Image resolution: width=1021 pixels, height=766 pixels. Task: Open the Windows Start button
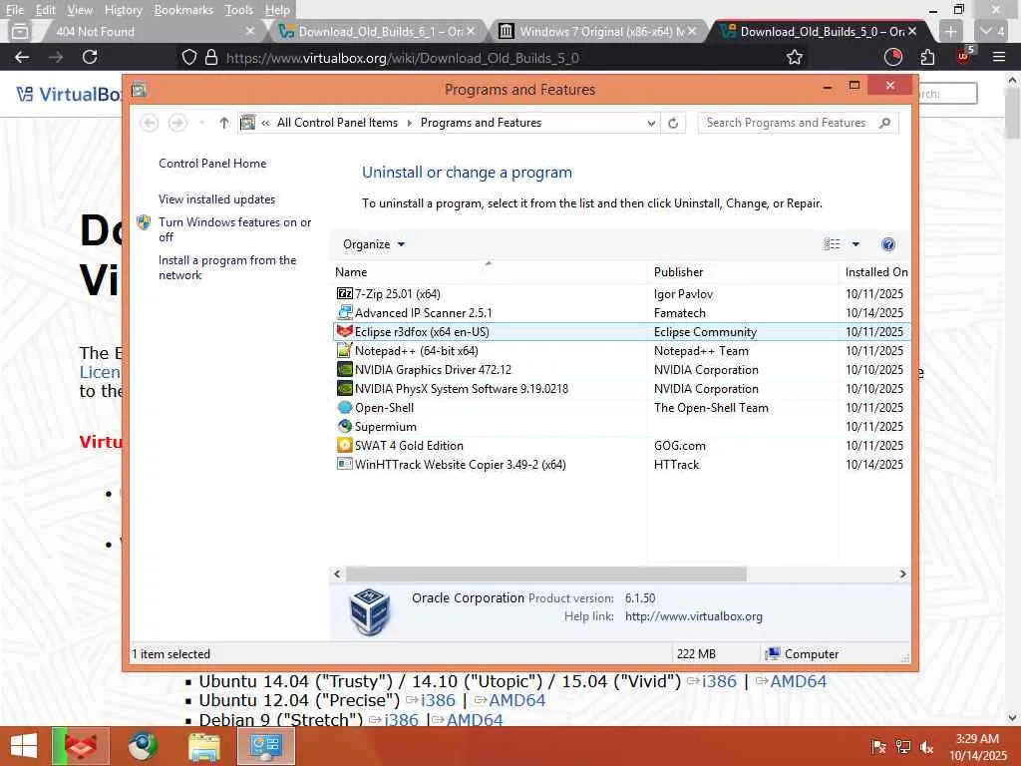click(x=24, y=746)
